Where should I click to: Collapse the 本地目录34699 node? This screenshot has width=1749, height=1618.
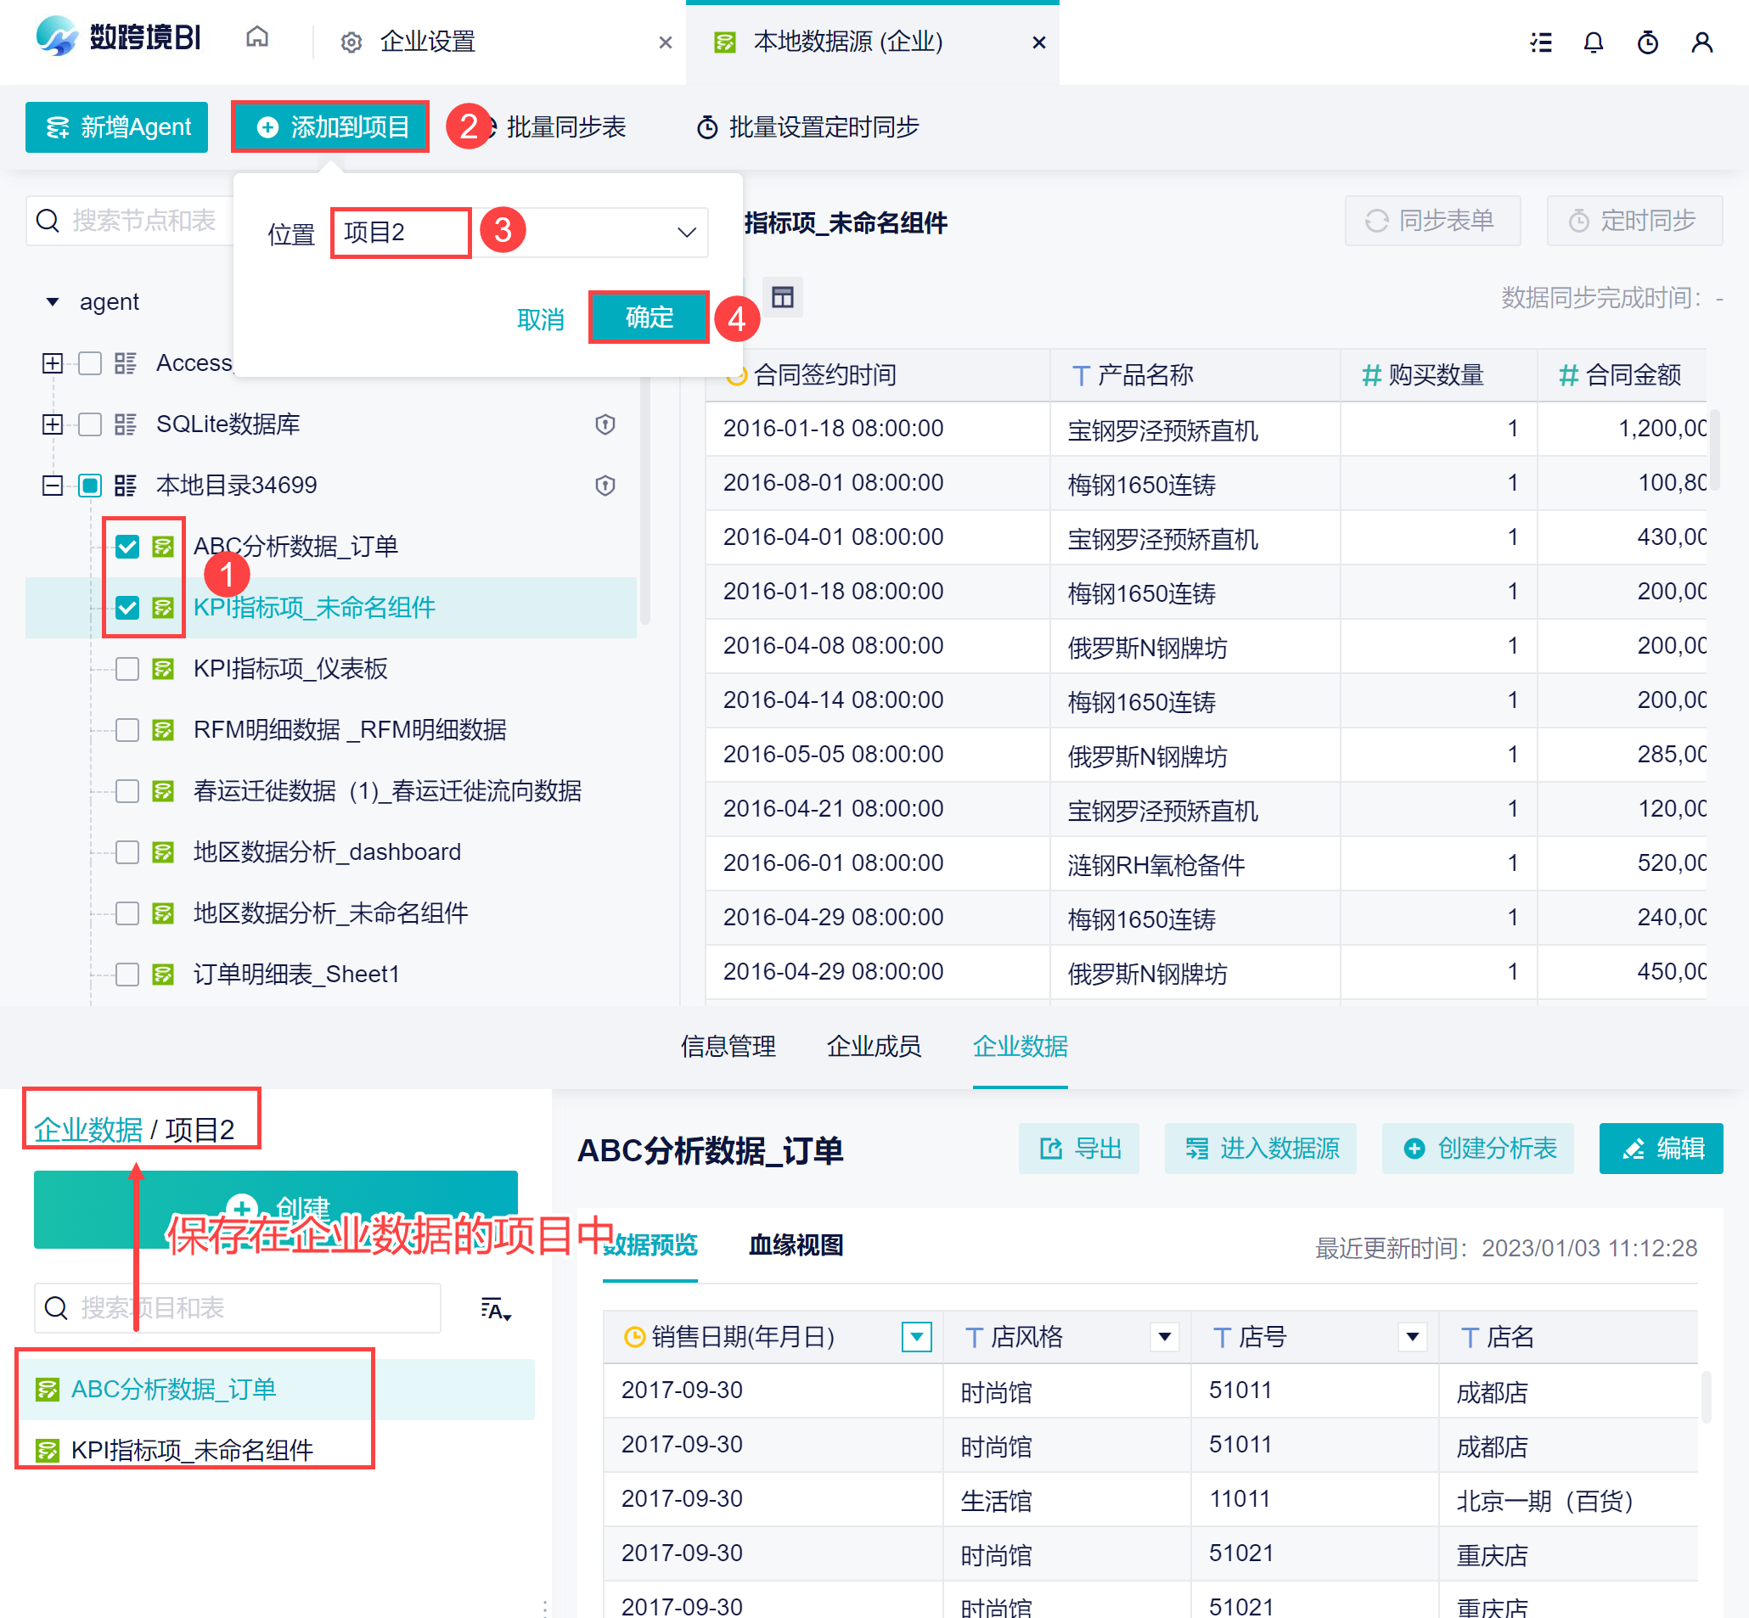(x=53, y=485)
